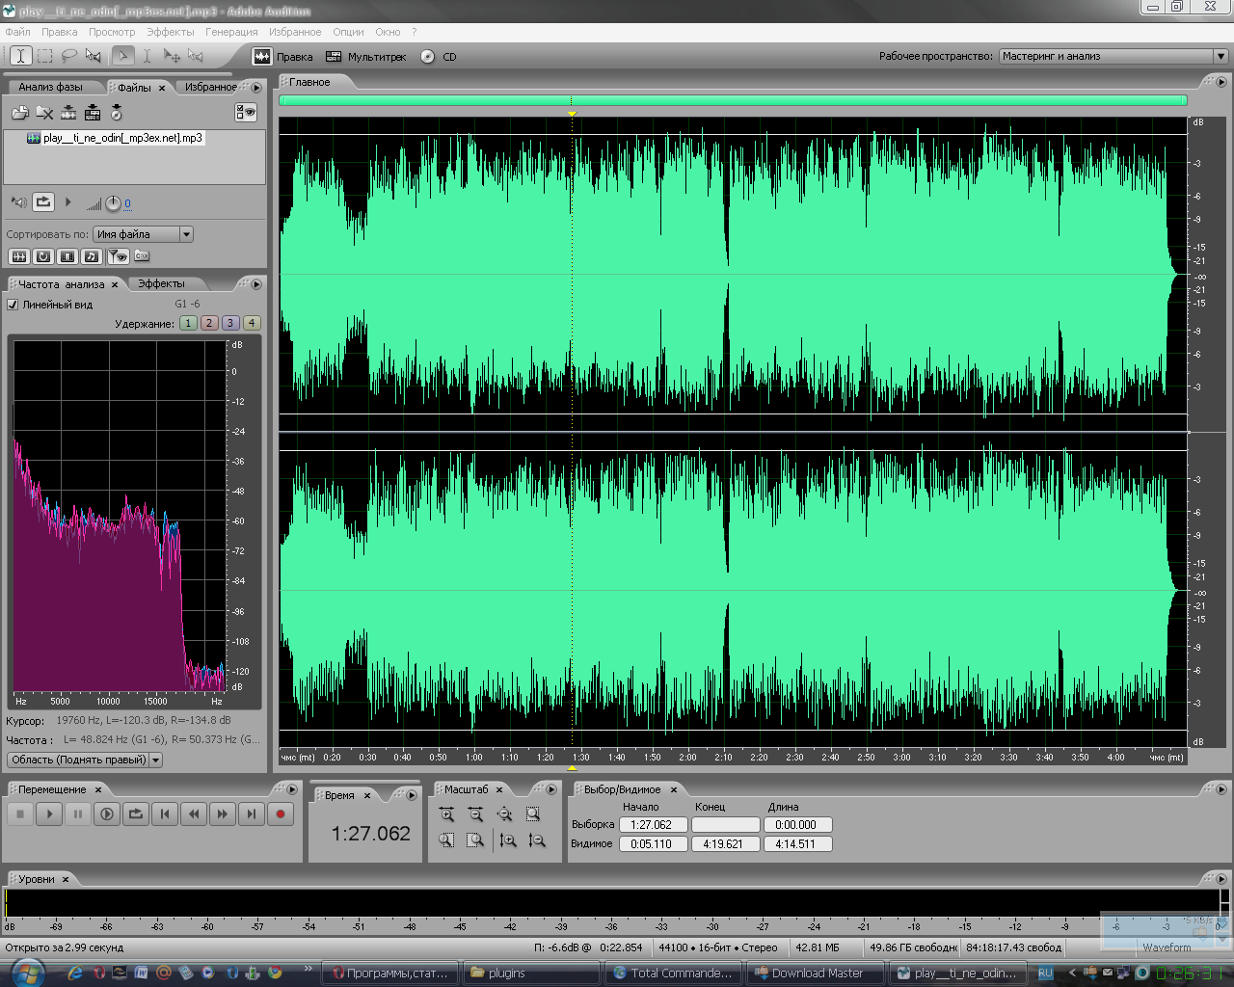Screen dimensions: 1234x987
Task: Select the Time Selection tool
Action: click(20, 56)
